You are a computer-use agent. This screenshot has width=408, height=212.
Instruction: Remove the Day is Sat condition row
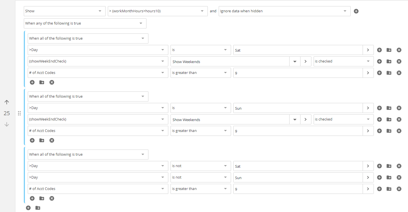point(399,50)
